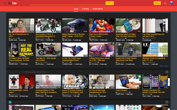This screenshot has height=110, width=177.
Task: Click title 'BATMAN & DEATHSTROKE Theory Explained'
Action: pos(20,59)
